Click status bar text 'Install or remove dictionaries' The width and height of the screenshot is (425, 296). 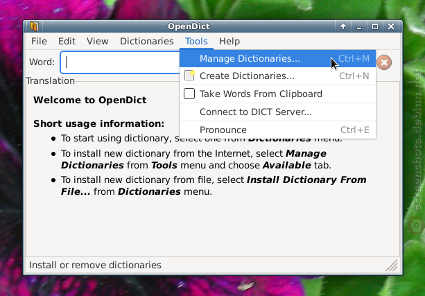point(95,265)
